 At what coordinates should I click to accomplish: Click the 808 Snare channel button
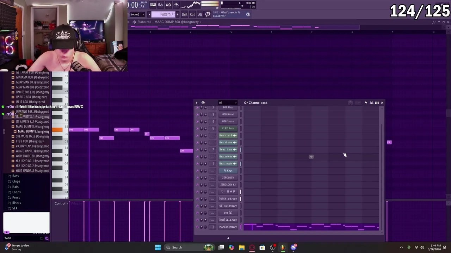(228, 121)
